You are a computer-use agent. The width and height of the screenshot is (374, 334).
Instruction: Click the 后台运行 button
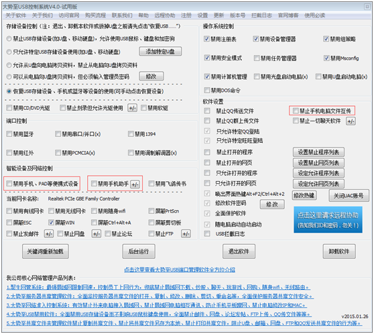(139, 252)
